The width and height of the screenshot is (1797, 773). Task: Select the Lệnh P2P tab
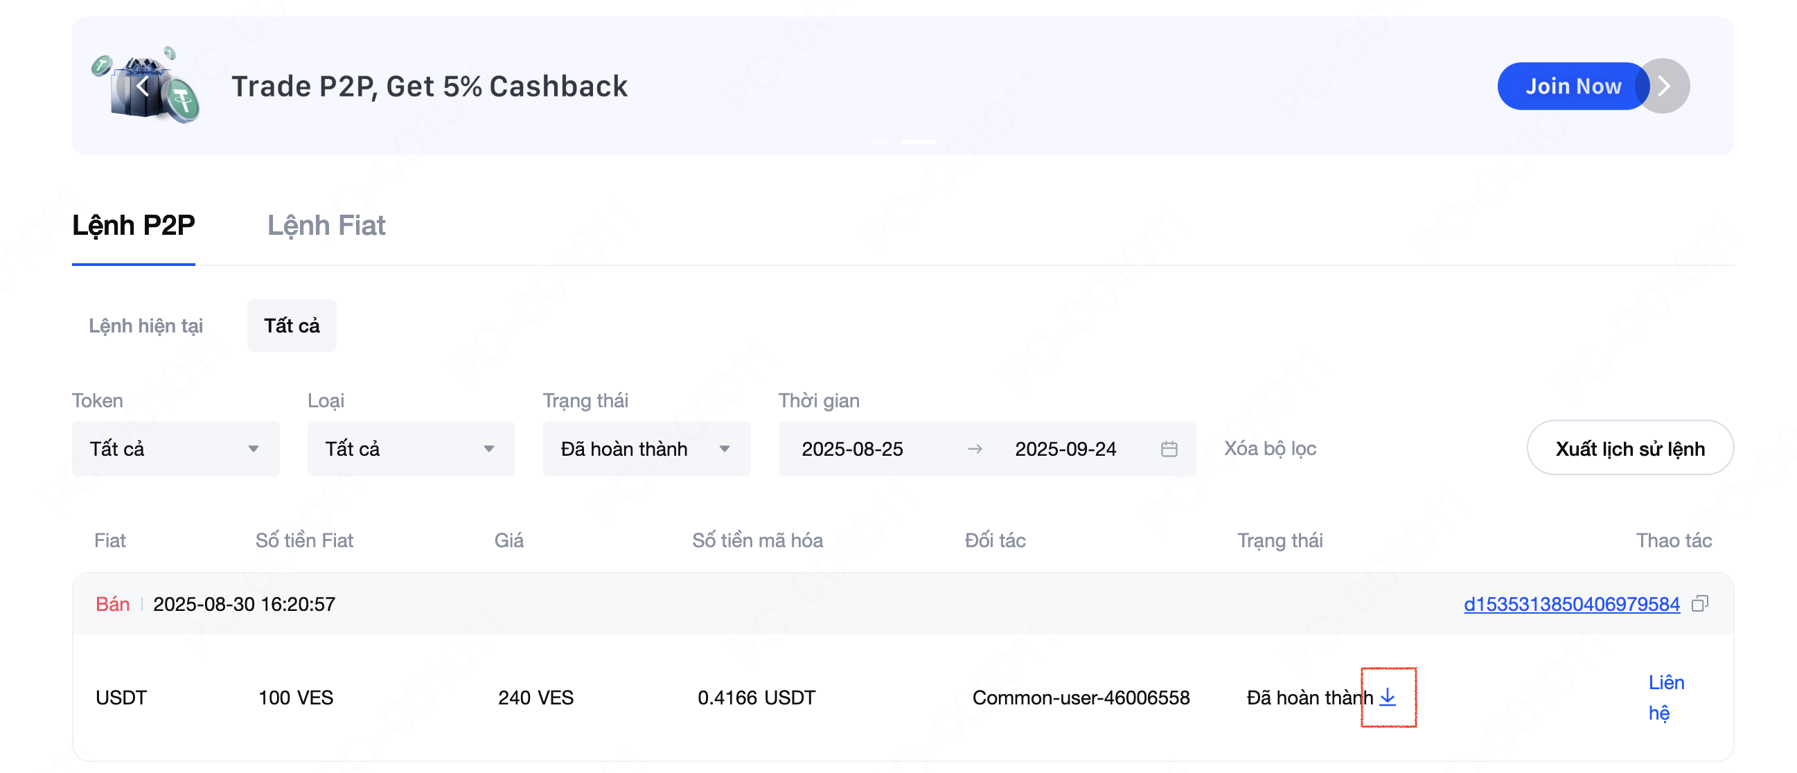click(x=133, y=225)
